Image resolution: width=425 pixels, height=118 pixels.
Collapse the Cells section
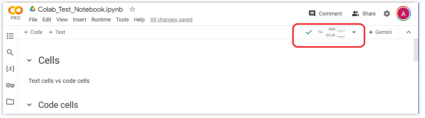pyautogui.click(x=29, y=60)
